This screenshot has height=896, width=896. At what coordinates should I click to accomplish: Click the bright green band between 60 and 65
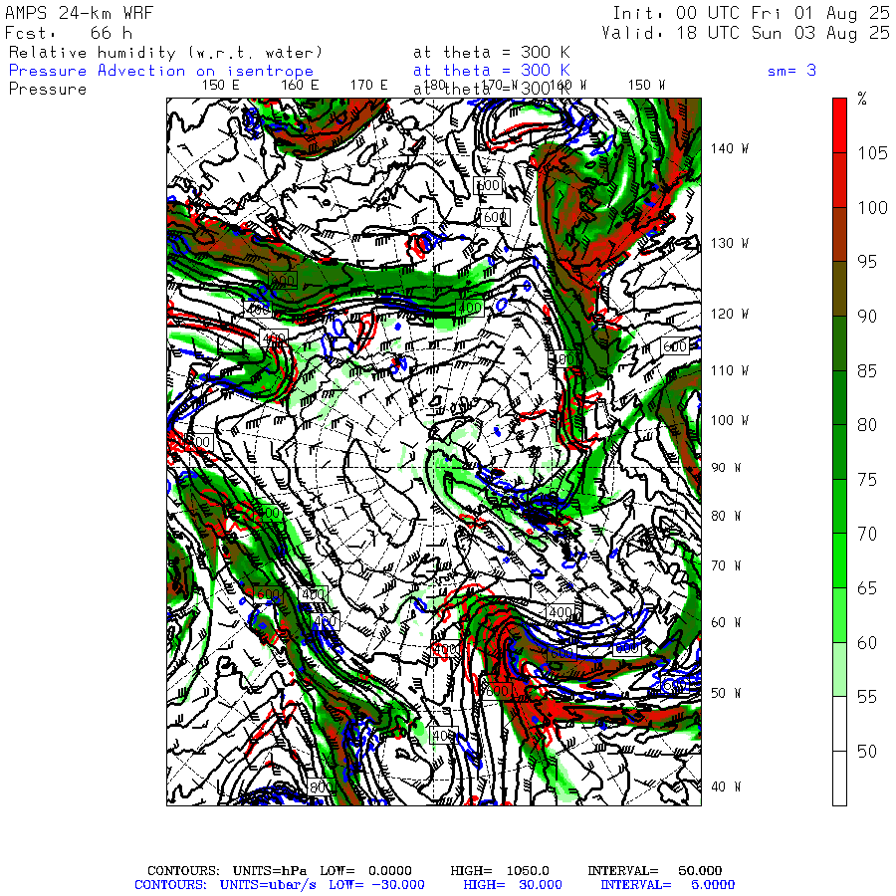839,615
